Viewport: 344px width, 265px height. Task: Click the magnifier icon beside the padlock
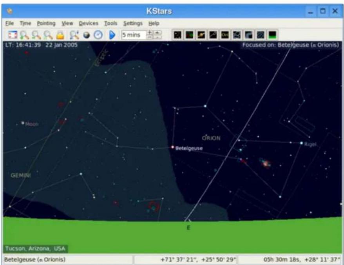coord(48,34)
